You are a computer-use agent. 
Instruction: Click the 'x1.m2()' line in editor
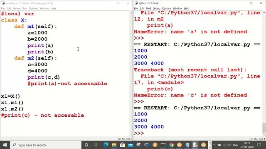click(12, 109)
